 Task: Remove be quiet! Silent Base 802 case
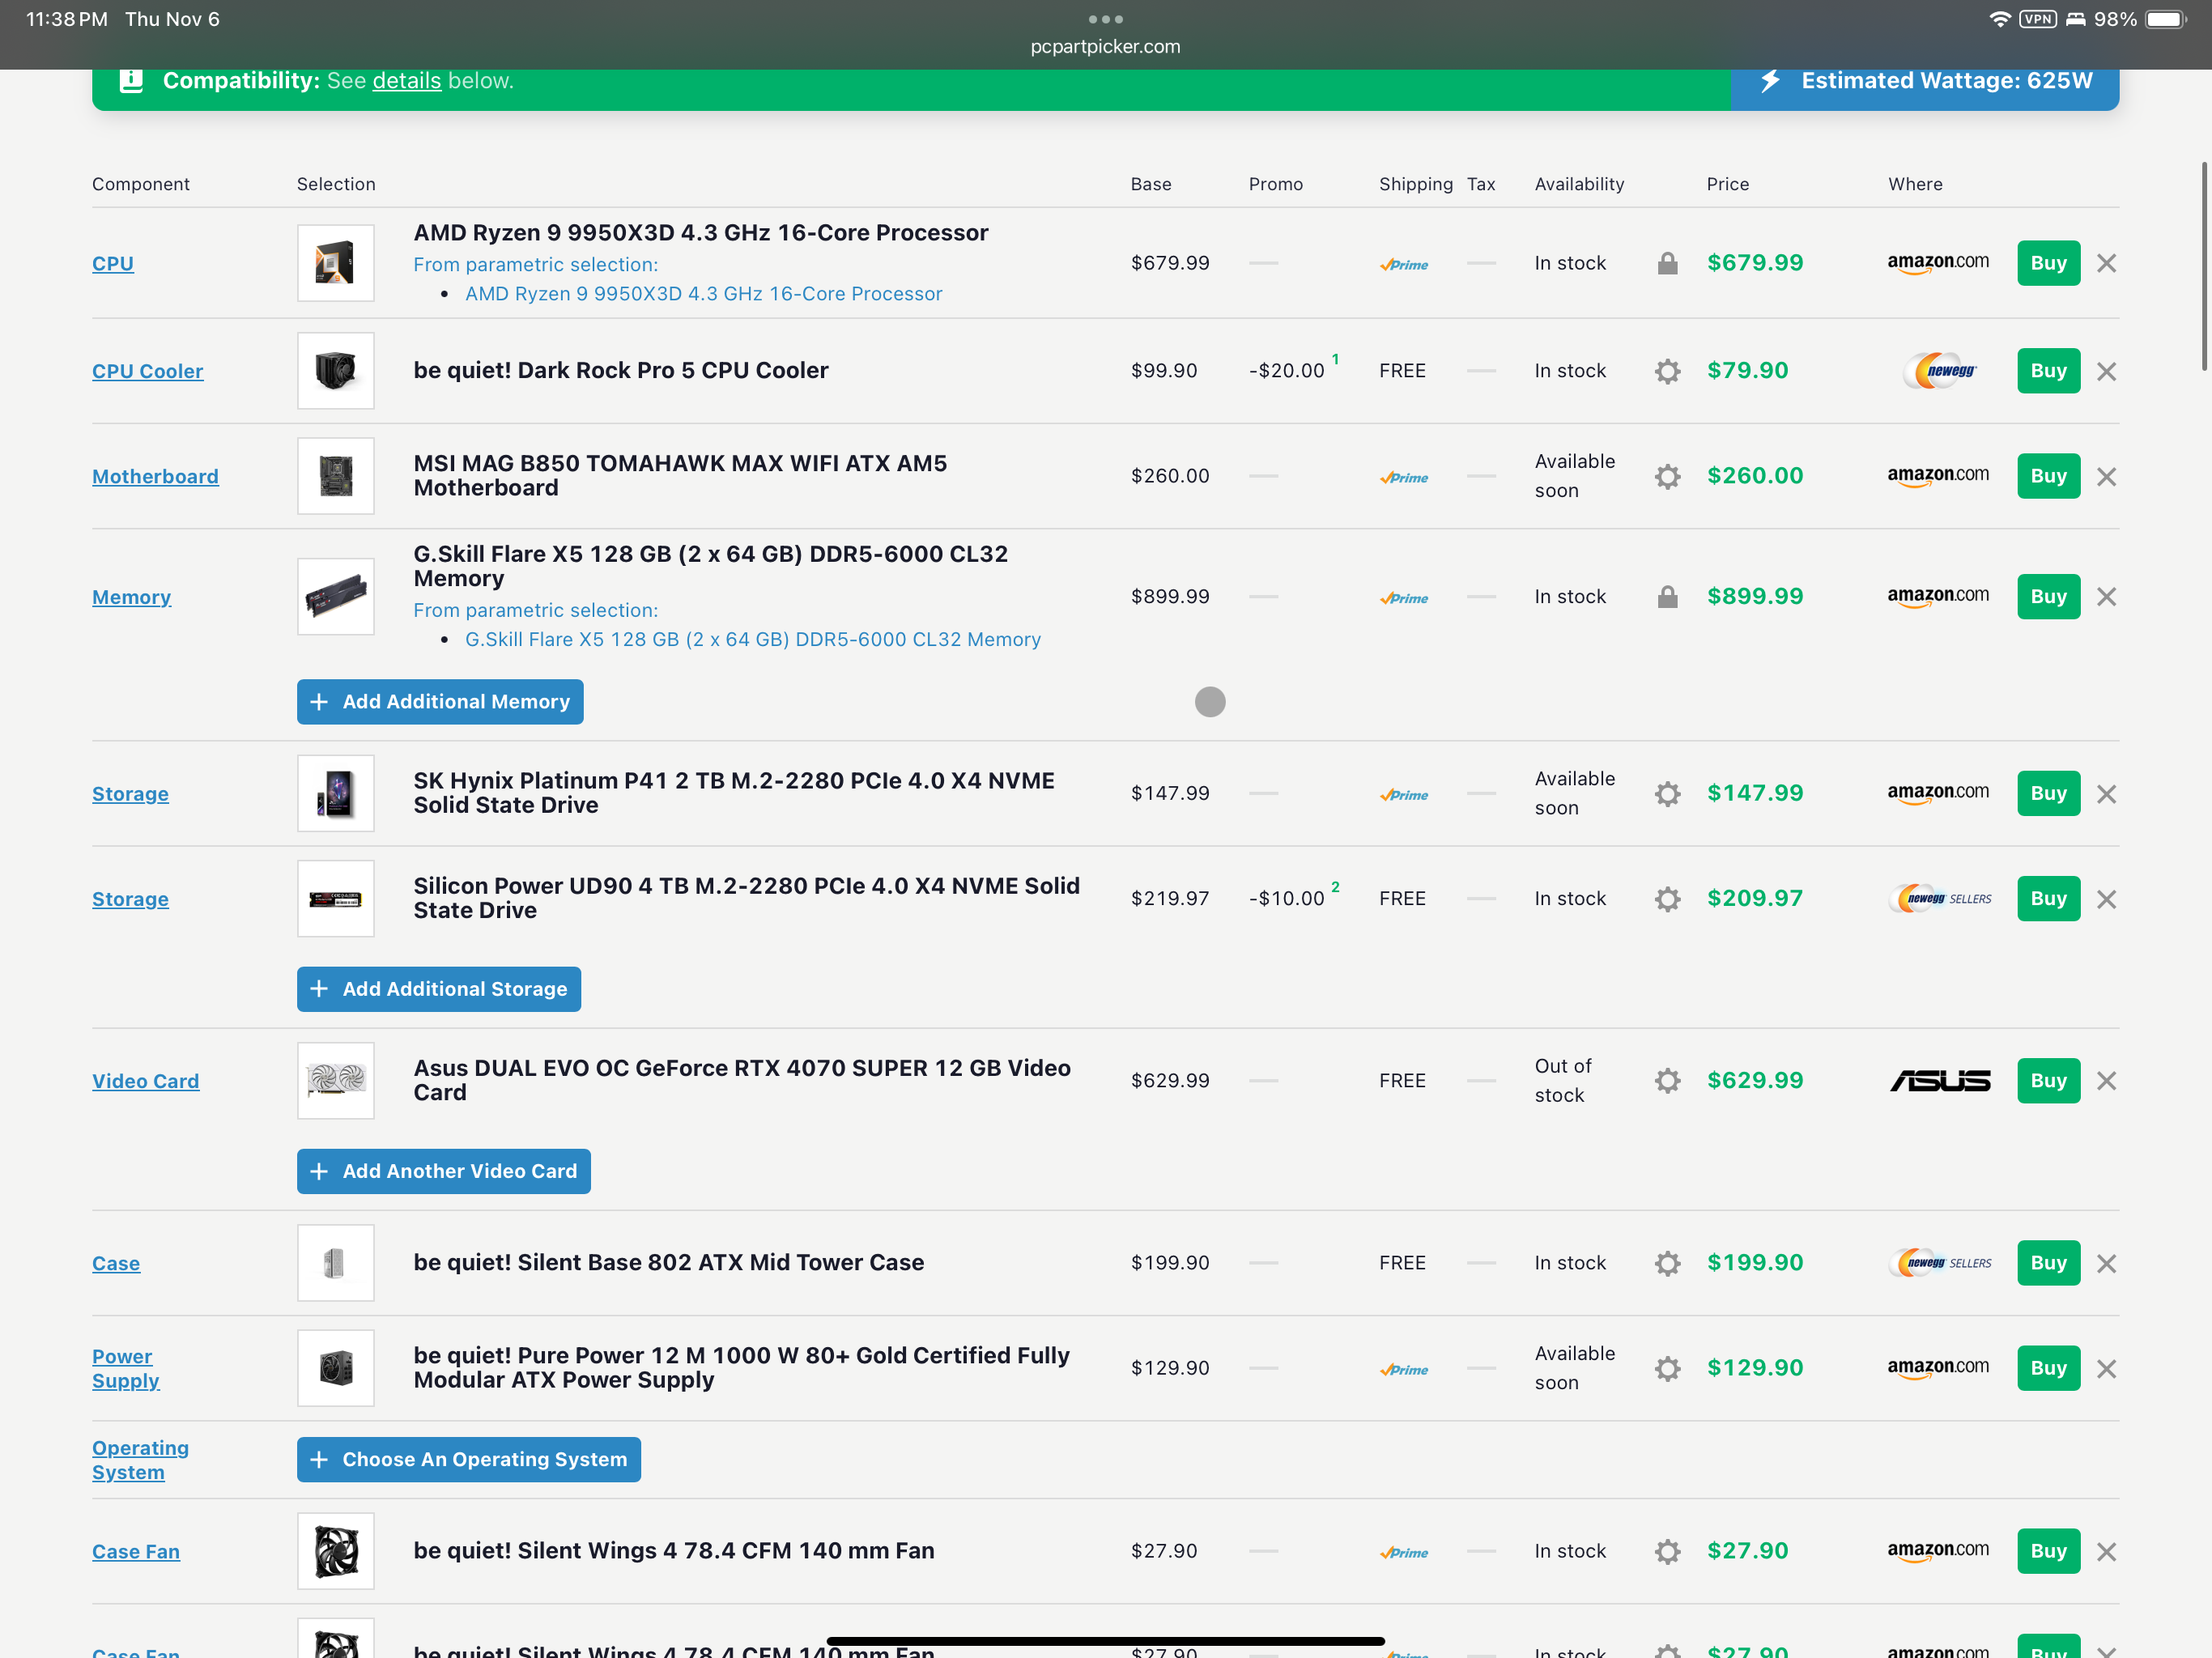coord(2106,1263)
